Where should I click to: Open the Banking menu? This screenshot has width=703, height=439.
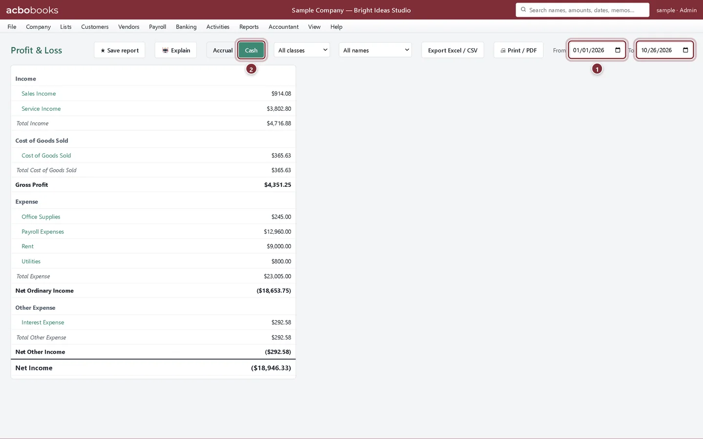point(186,27)
